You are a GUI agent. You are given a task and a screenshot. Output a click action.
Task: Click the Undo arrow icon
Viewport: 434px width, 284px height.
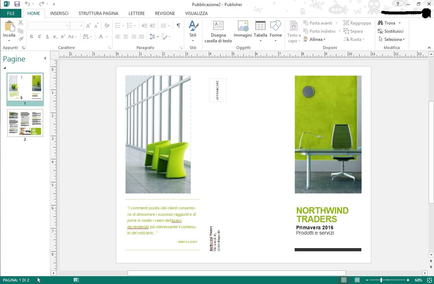point(27,4)
